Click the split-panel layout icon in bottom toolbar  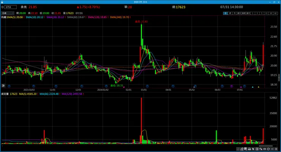pyautogui.click(x=257, y=149)
